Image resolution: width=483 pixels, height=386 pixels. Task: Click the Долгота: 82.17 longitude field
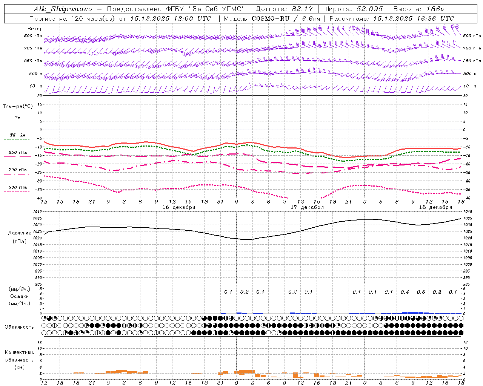[x=285, y=9]
